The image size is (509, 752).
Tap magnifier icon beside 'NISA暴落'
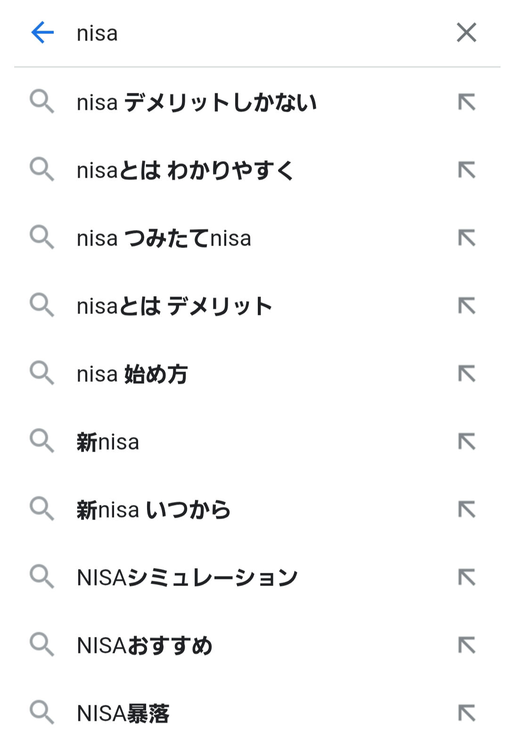[42, 712]
